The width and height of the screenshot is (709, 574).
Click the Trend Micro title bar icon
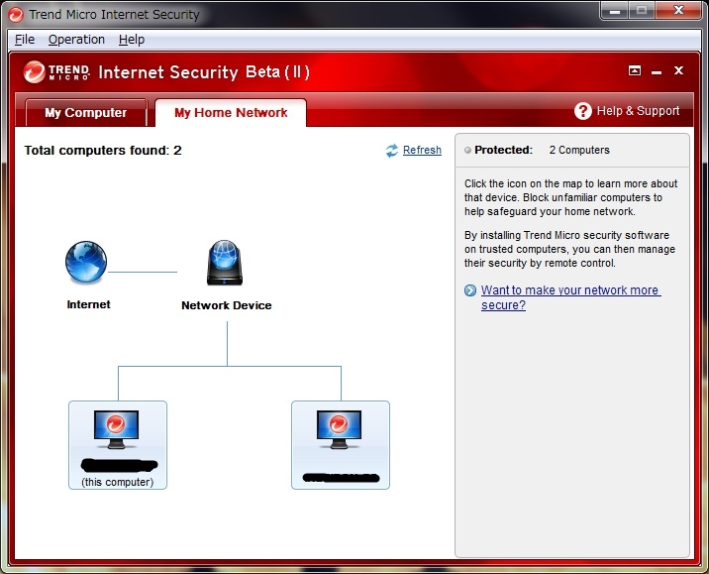[x=16, y=15]
